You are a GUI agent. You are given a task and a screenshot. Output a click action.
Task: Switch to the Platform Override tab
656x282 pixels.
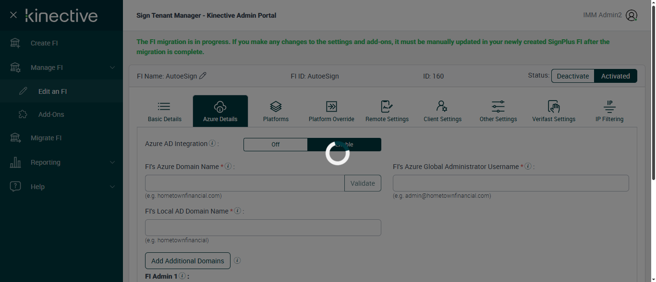tap(331, 112)
